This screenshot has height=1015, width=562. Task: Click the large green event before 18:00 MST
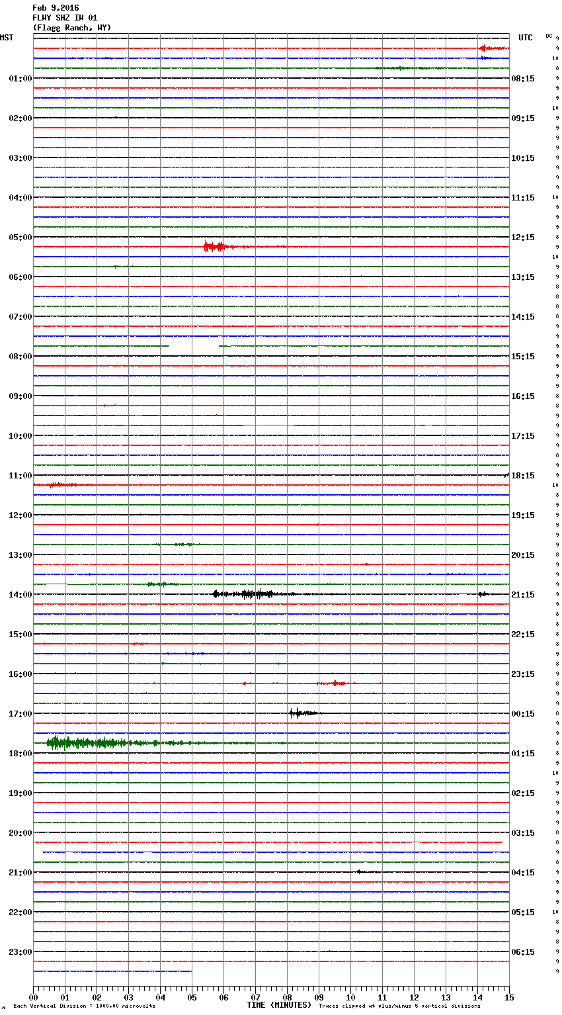point(86,743)
